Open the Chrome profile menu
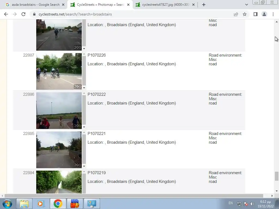279x209 pixels. 264,14
